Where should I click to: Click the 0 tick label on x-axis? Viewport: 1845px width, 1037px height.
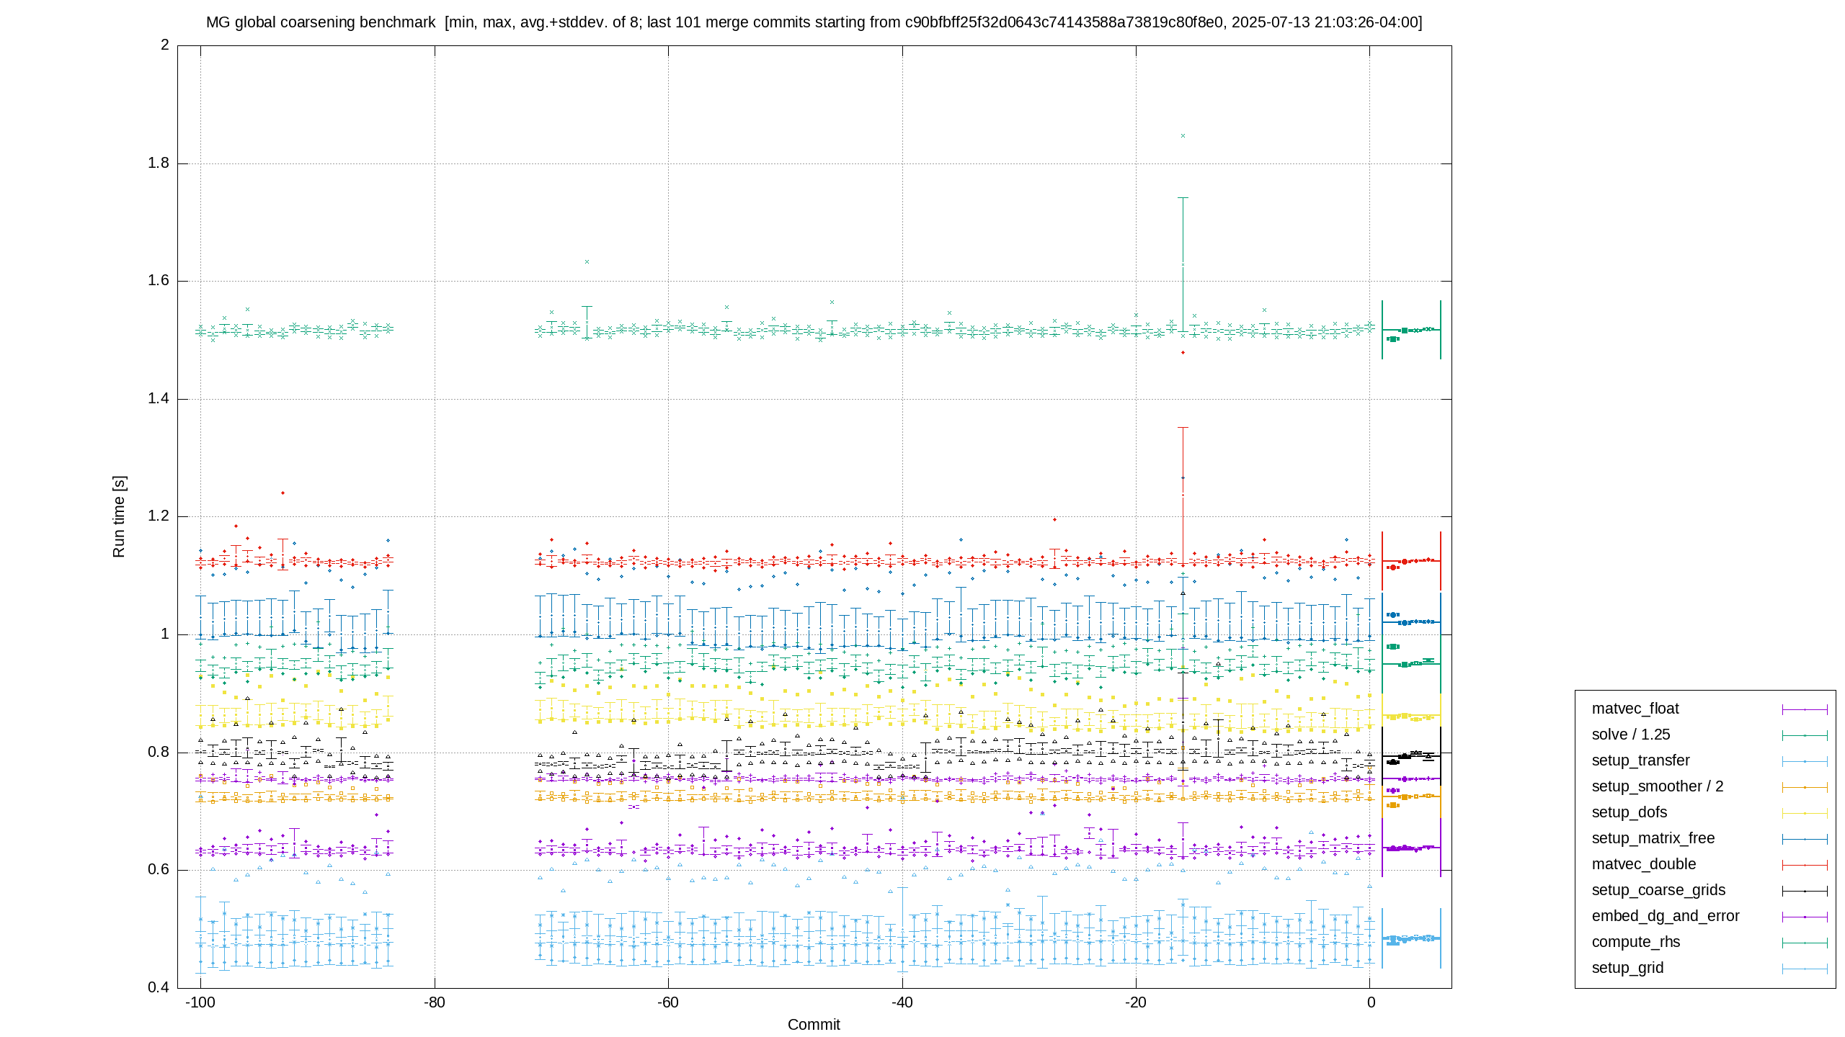1370,1002
